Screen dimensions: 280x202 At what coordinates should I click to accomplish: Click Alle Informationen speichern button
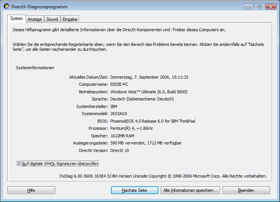(x=190, y=190)
